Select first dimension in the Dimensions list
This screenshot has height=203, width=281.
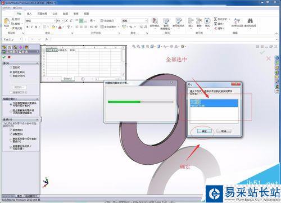coord(214,101)
